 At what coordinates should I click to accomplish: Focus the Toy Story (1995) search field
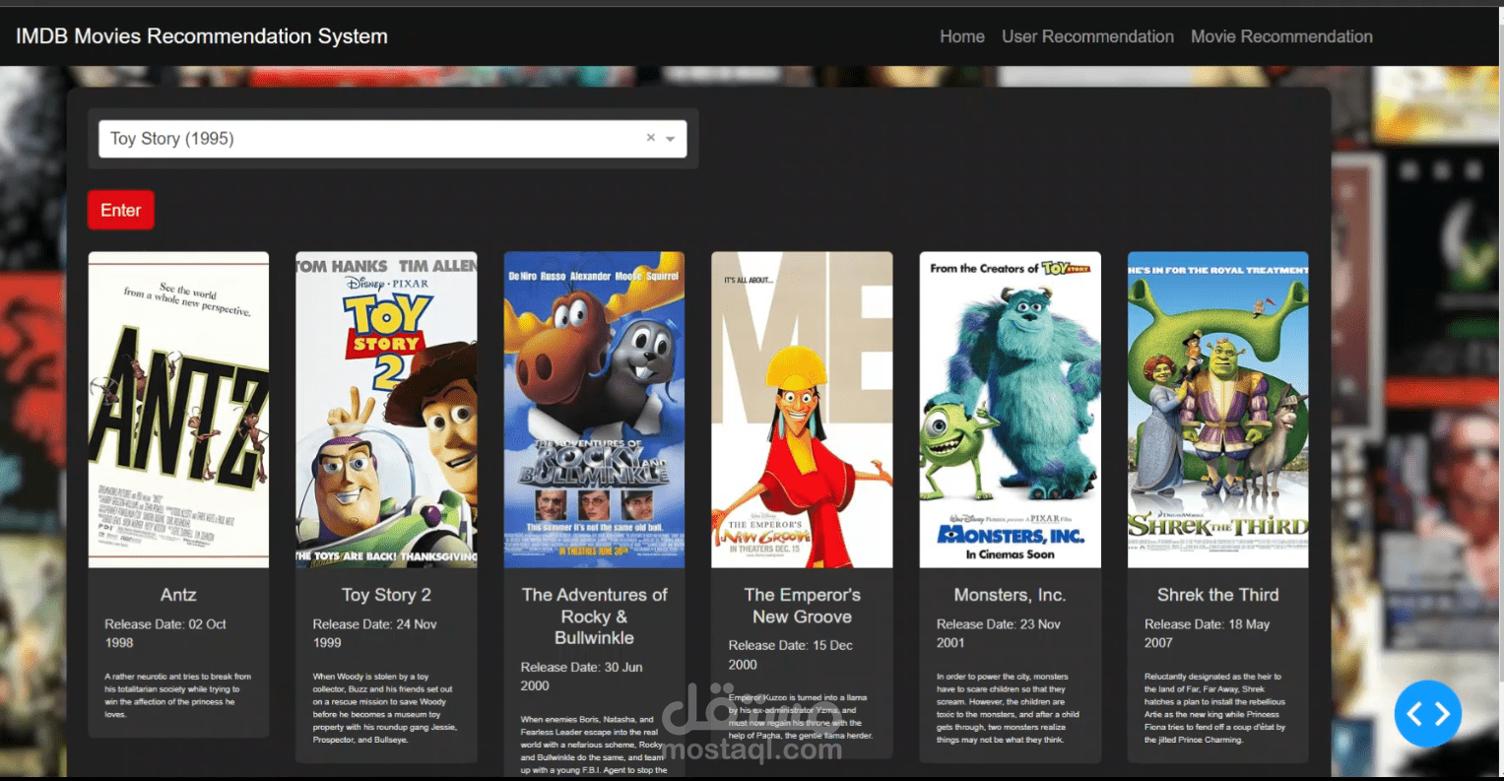coord(393,139)
